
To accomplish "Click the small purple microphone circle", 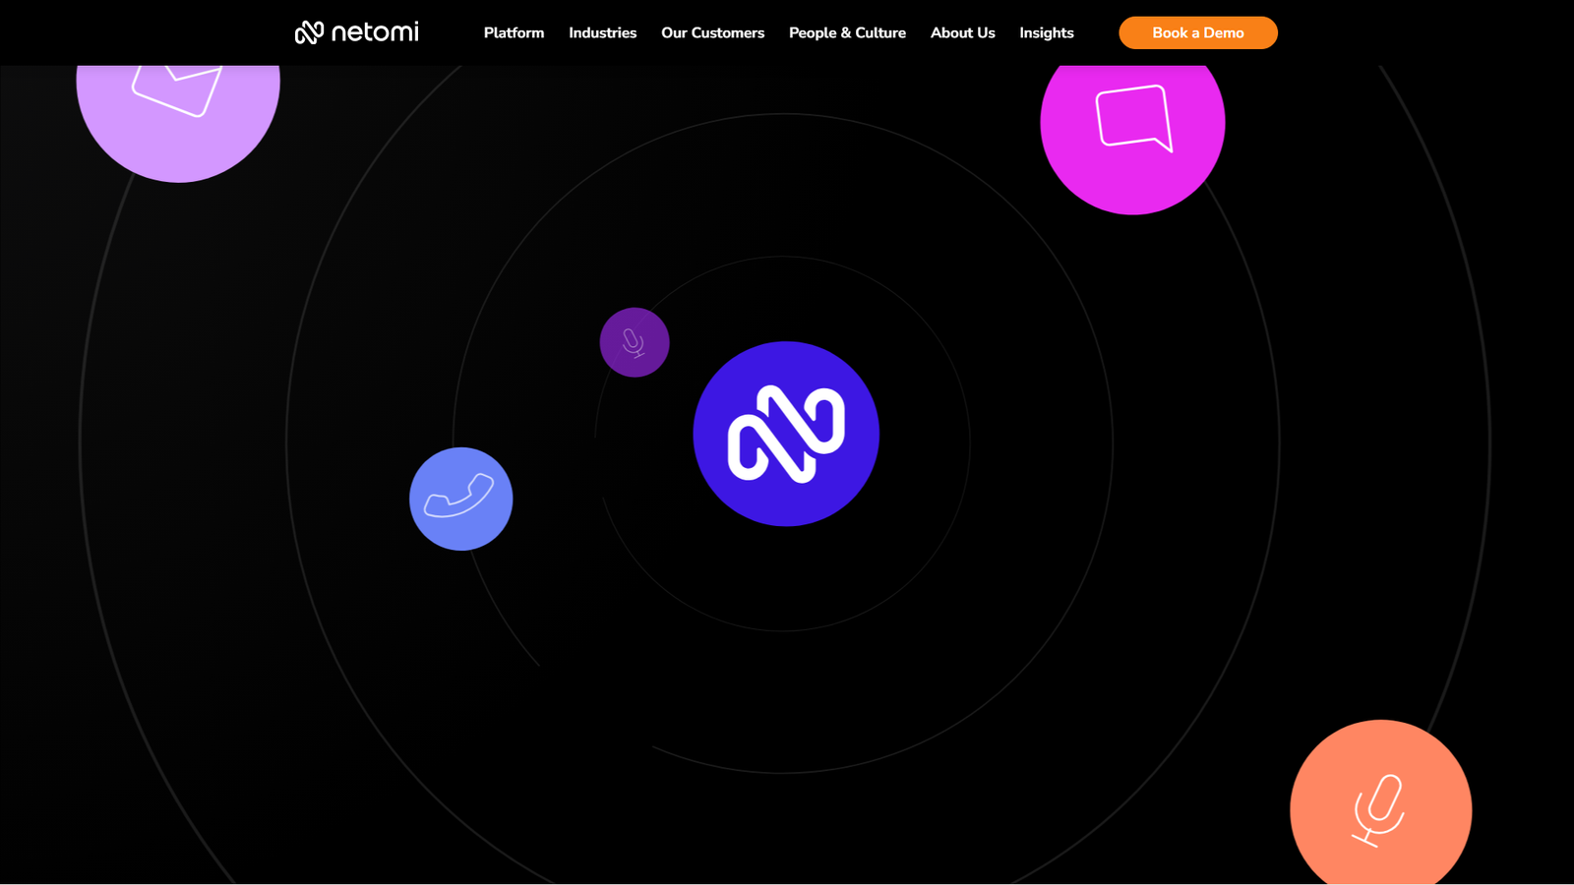I will pyautogui.click(x=635, y=342).
